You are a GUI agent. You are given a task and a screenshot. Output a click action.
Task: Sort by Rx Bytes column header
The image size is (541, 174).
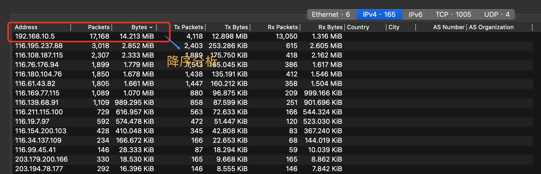[330, 27]
